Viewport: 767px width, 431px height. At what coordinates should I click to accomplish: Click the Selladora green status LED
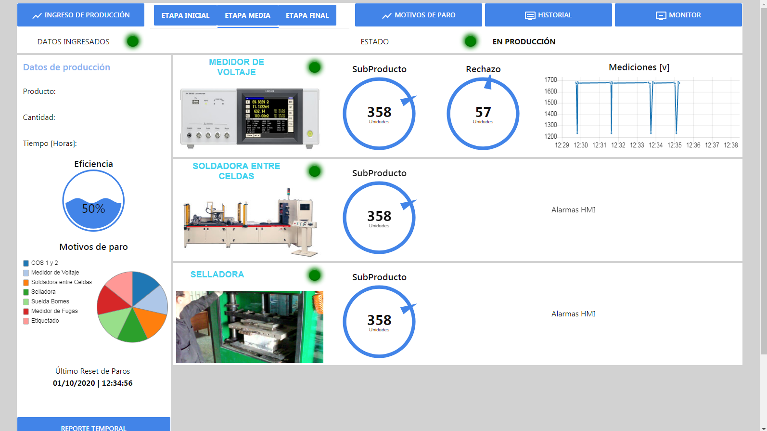[x=315, y=275]
